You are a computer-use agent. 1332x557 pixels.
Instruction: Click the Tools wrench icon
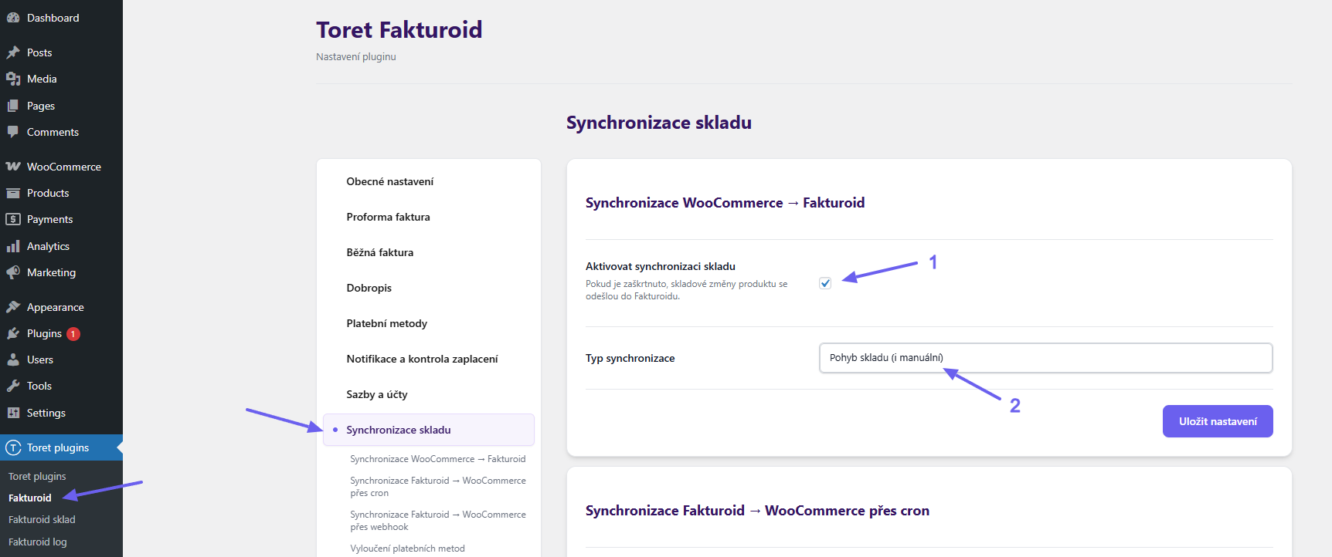tap(13, 386)
